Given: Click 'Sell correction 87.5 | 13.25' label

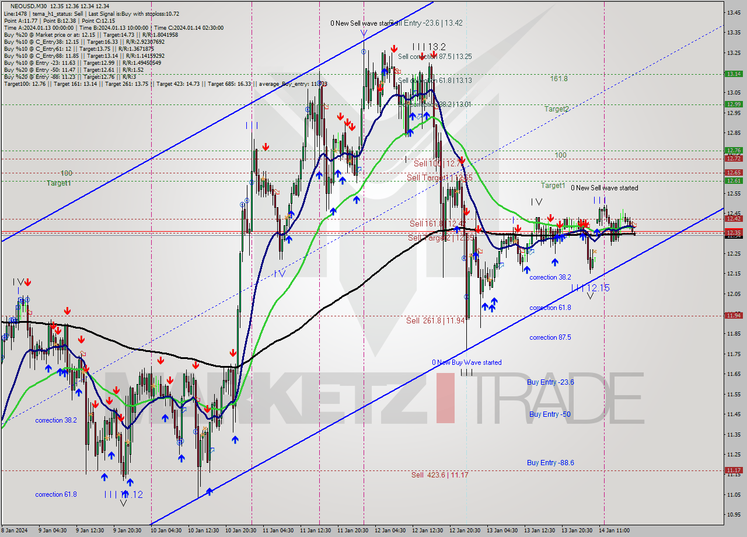Looking at the screenshot, I should 435,57.
